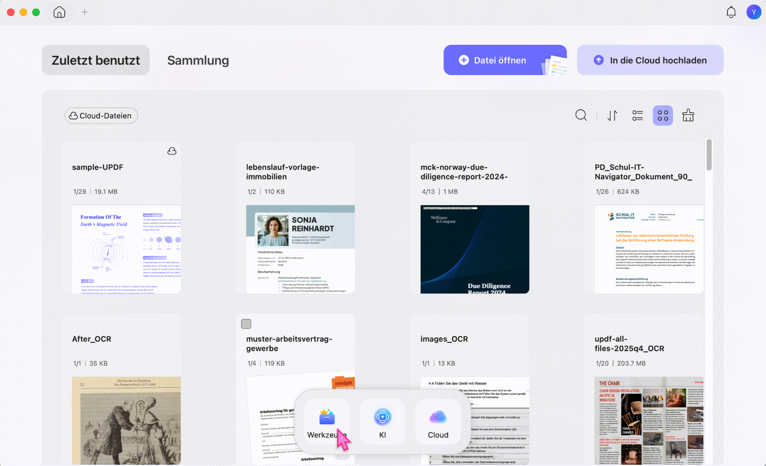Click the 203.7 MB file size
Image resolution: width=766 pixels, height=466 pixels.
[x=631, y=363]
